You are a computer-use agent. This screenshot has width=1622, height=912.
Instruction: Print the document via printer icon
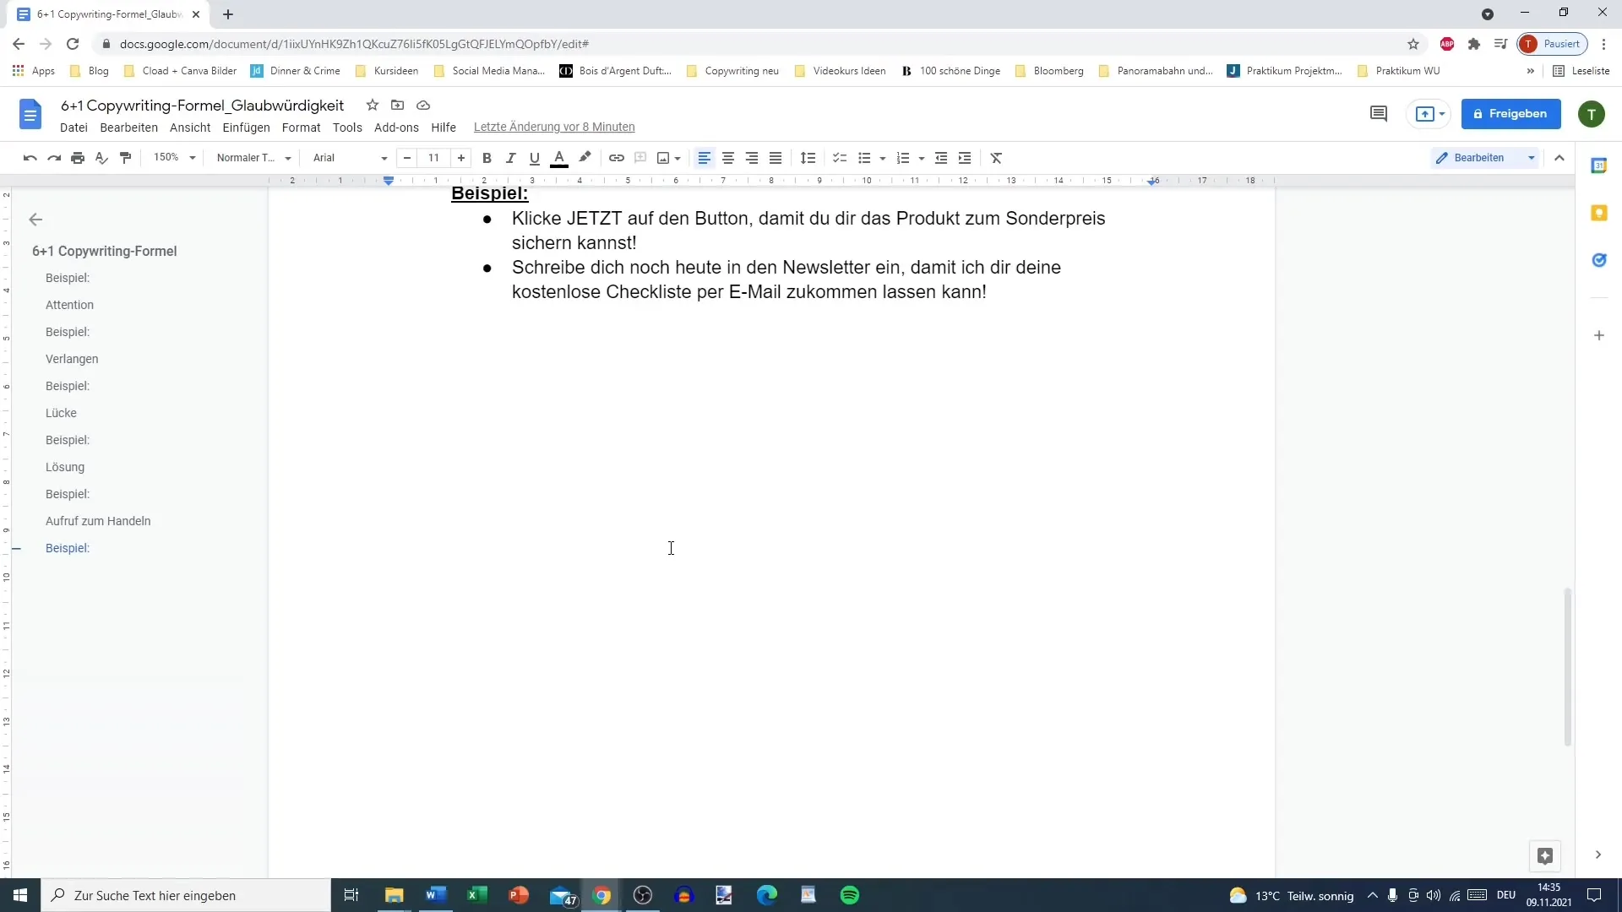pyautogui.click(x=78, y=158)
